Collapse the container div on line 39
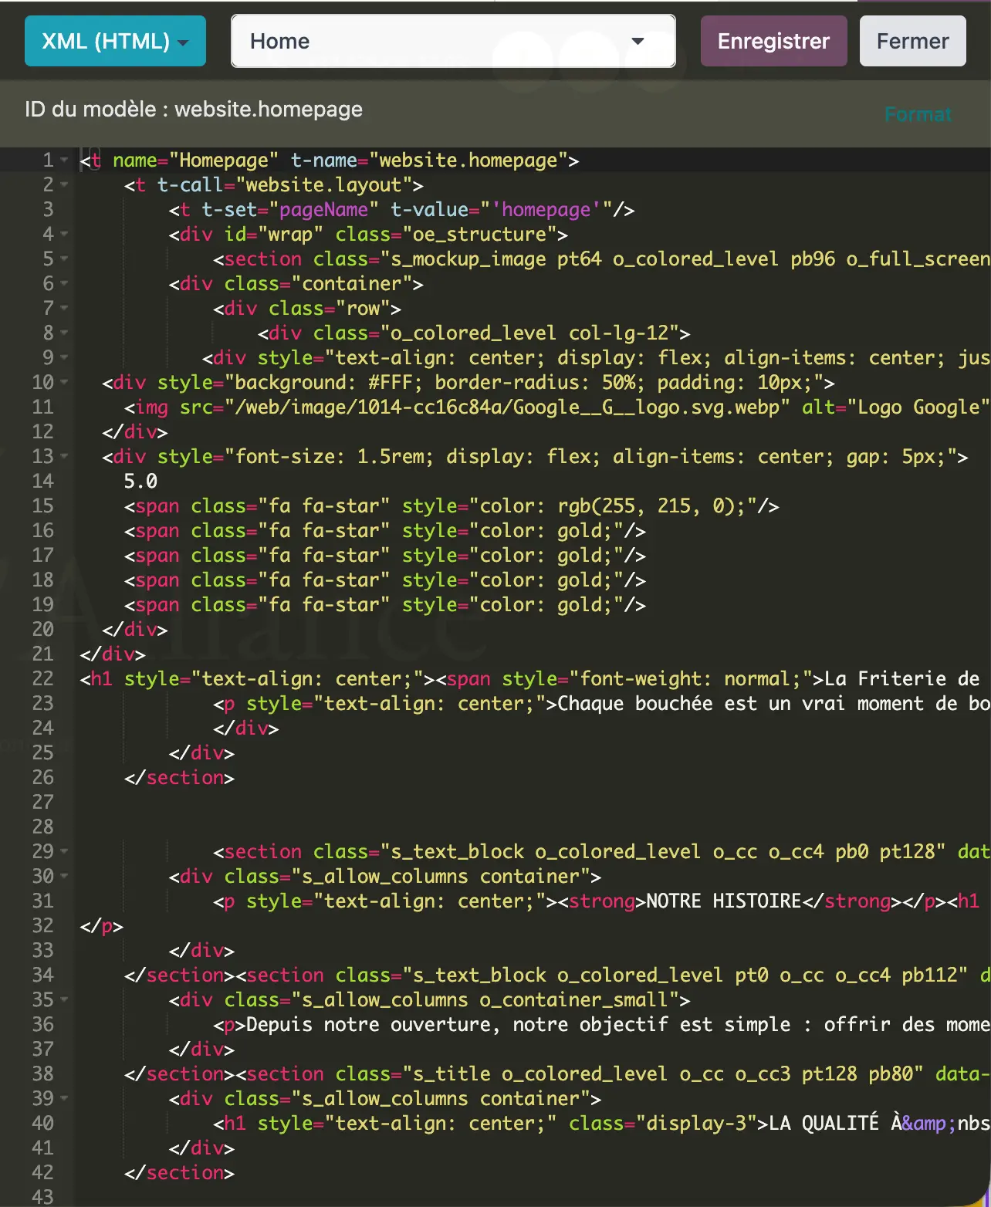The height and width of the screenshot is (1207, 991). (64, 1099)
